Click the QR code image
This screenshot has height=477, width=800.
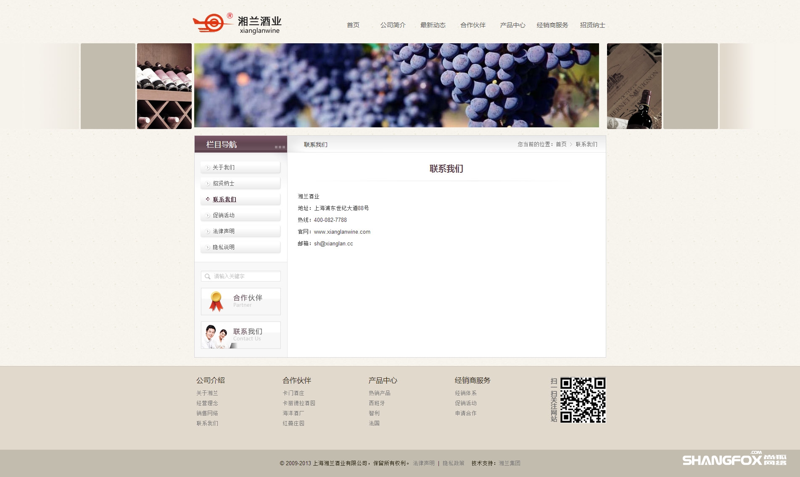coord(583,400)
